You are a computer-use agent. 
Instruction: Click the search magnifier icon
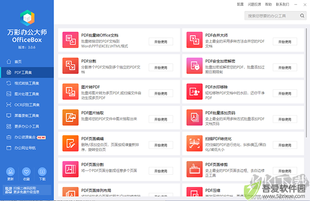302,16
